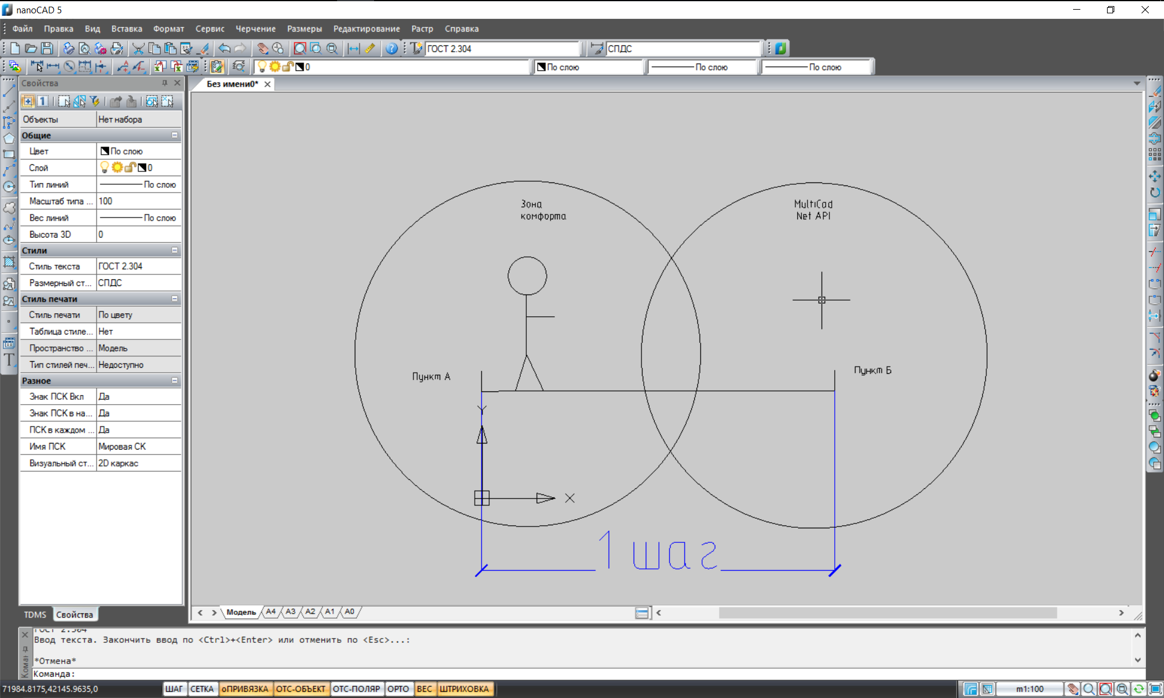Click the Цвет По слою color swatch
1164x698 pixels.
pyautogui.click(x=101, y=150)
